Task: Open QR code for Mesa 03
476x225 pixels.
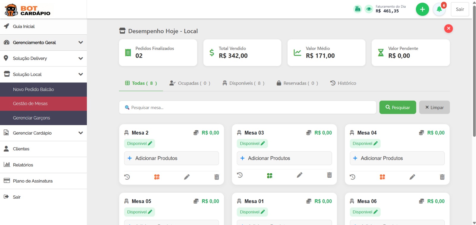Action: [x=270, y=175]
